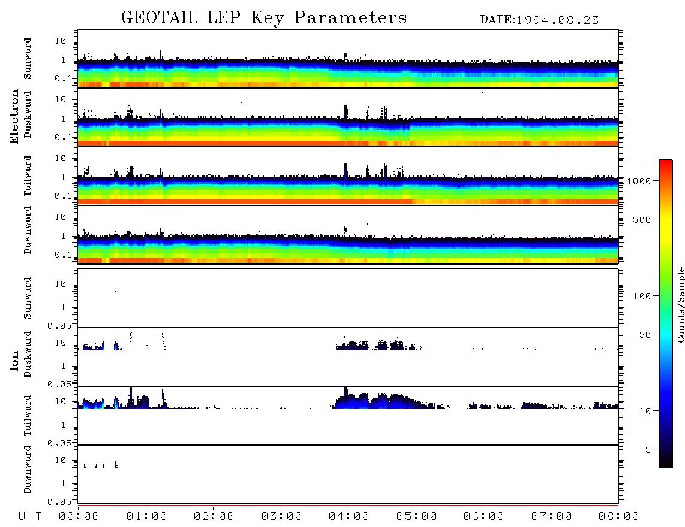Click the "0.05" tick of Ion Dawnward panel
Screen dimensions: 685x527
point(59,502)
